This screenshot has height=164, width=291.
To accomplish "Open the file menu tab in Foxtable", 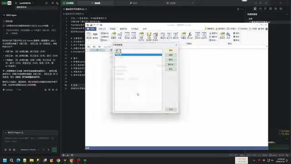I will tap(91, 29).
